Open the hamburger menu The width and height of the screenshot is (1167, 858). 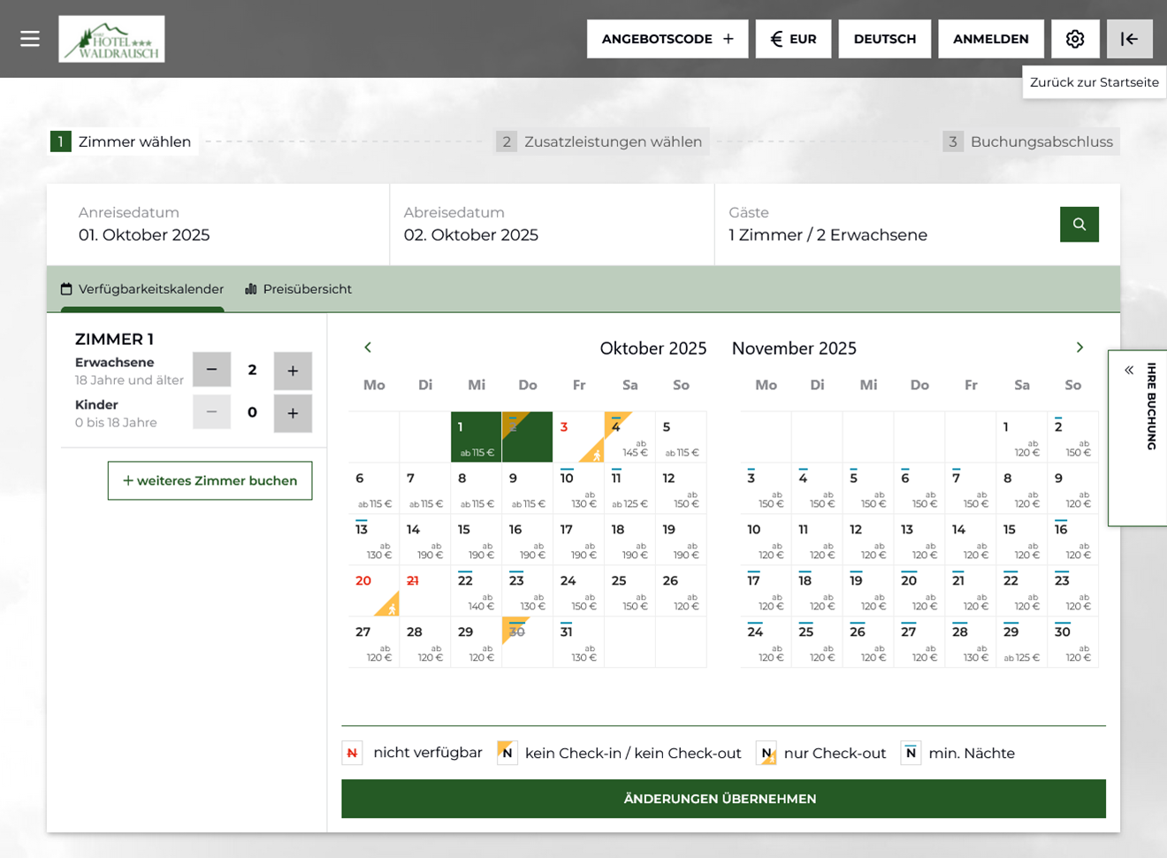[30, 39]
